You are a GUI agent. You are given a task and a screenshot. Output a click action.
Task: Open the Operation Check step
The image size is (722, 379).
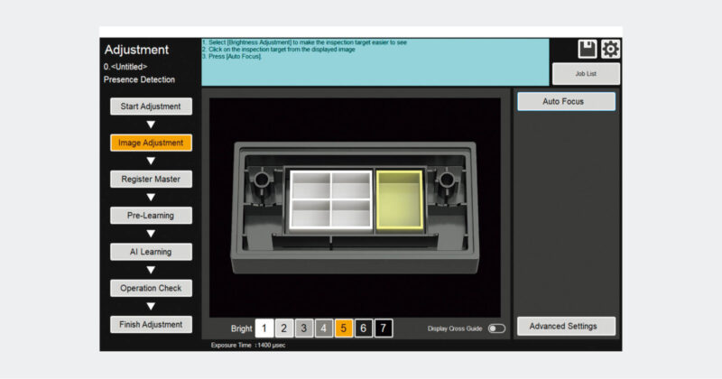151,288
